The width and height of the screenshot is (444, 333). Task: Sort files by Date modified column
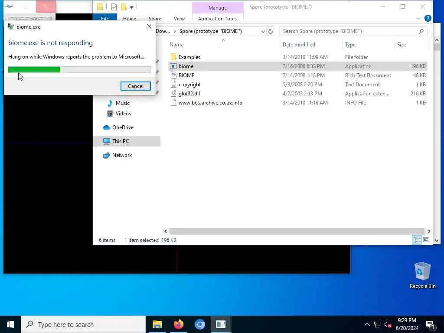pos(299,45)
